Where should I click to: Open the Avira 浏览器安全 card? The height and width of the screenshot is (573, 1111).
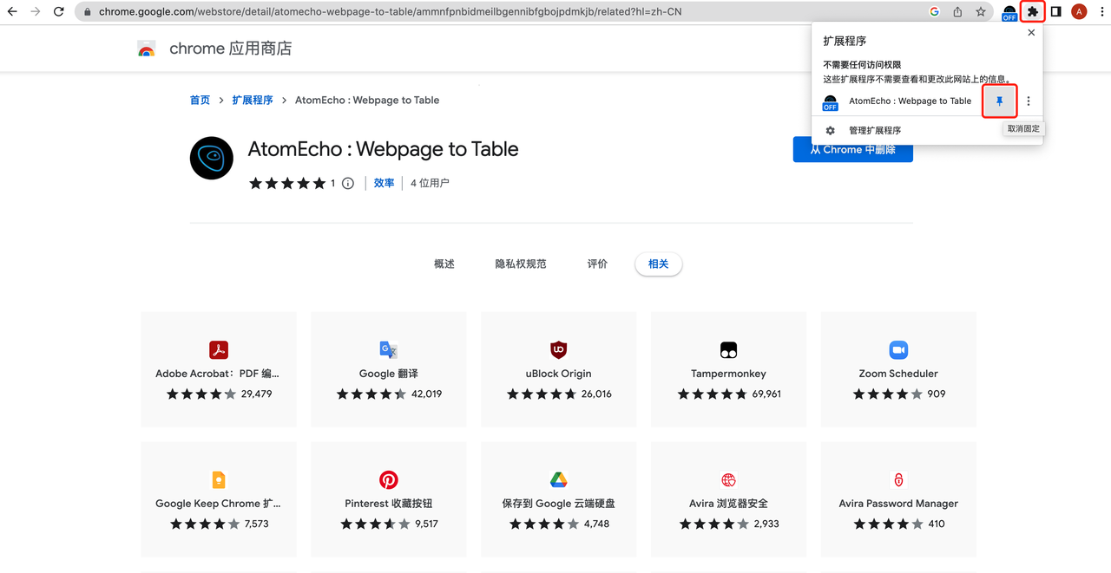pos(729,500)
